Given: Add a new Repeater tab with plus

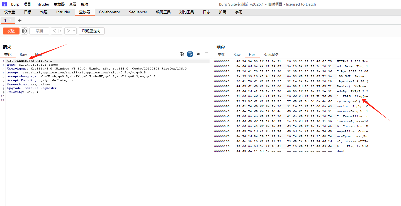Looking at the screenshot, I should coord(20,20).
